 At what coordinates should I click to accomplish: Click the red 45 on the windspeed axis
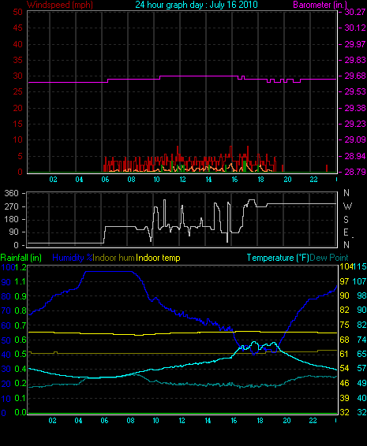[x=17, y=28]
